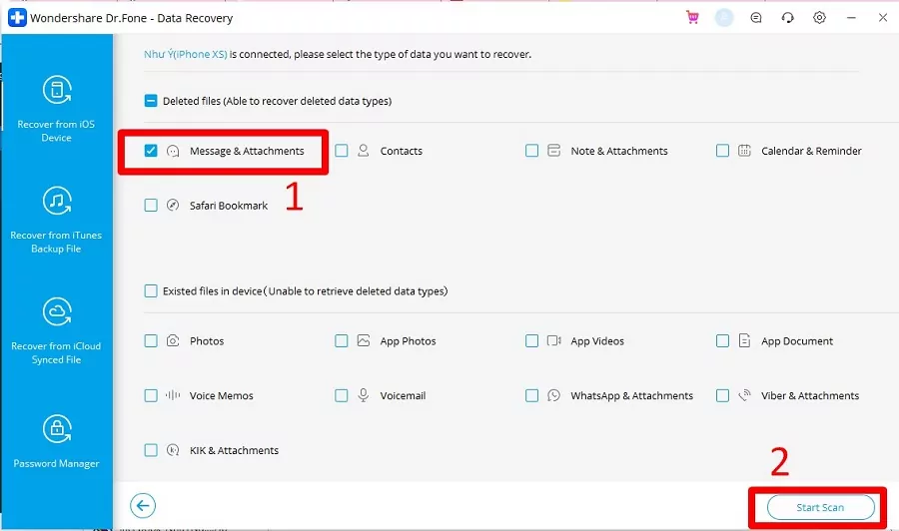The width and height of the screenshot is (899, 531).
Task: Click the Voicemail microphone icon
Action: [363, 395]
